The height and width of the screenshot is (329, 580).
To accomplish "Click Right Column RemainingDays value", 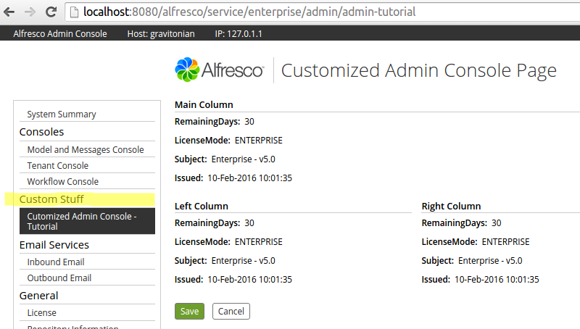I will 497,223.
